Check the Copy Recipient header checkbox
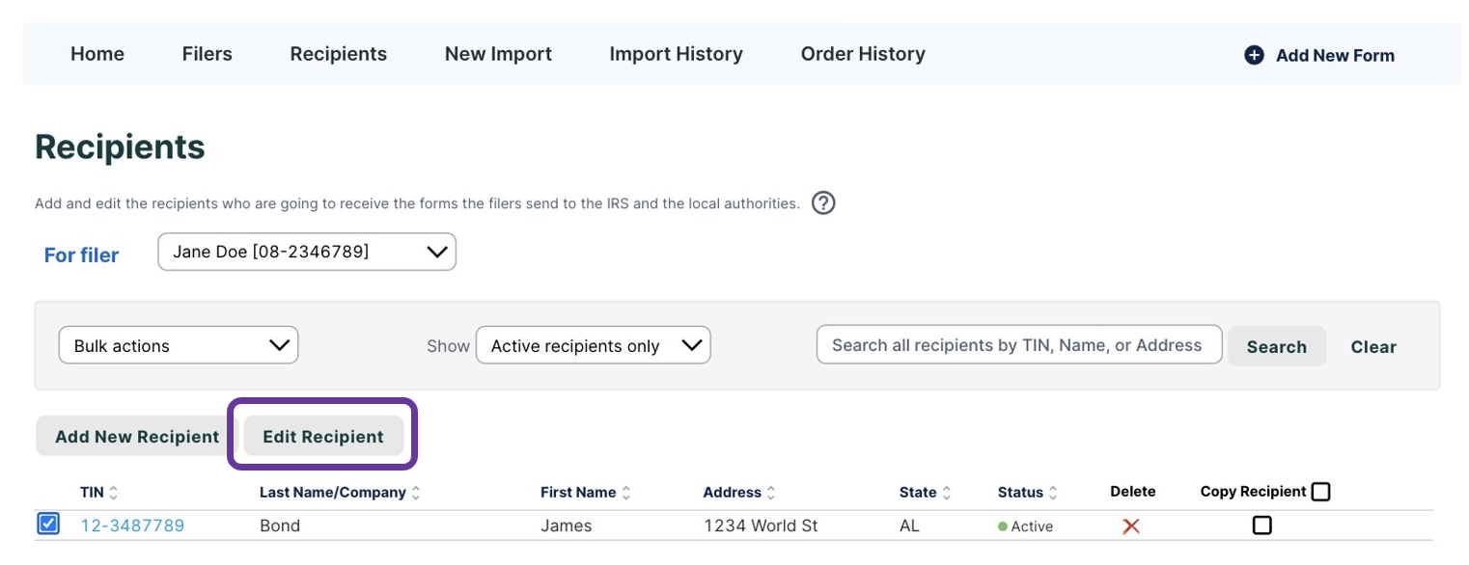 click(x=1320, y=492)
